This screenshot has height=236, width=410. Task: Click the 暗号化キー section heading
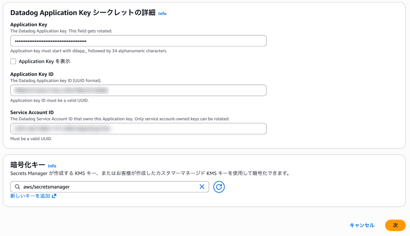[28, 165]
